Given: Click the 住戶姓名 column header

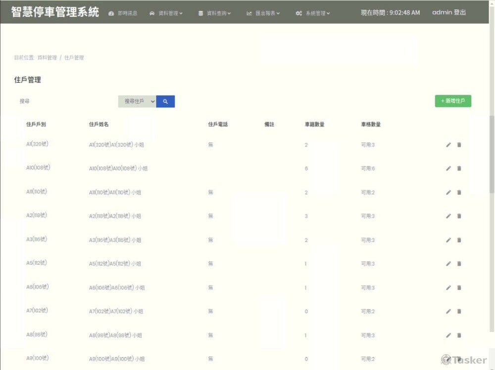Looking at the screenshot, I should tap(99, 124).
